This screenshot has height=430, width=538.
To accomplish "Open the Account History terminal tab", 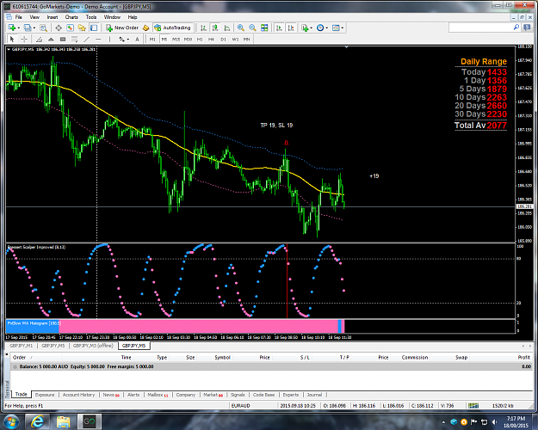I will 78,395.
